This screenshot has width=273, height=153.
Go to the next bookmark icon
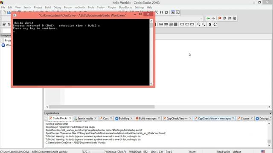click(x=229, y=18)
